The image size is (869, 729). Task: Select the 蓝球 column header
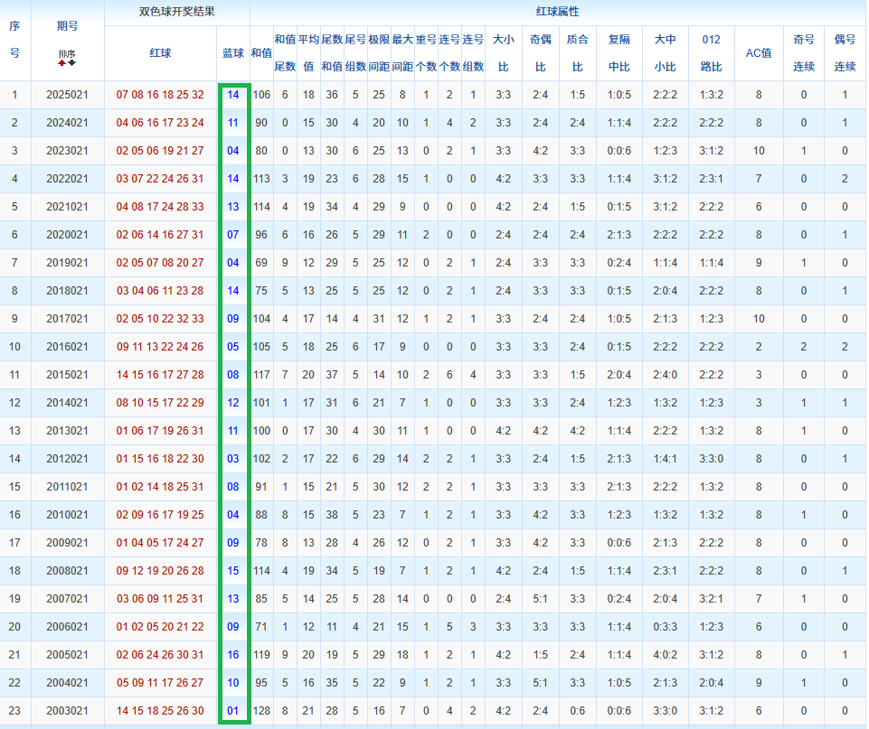[232, 53]
